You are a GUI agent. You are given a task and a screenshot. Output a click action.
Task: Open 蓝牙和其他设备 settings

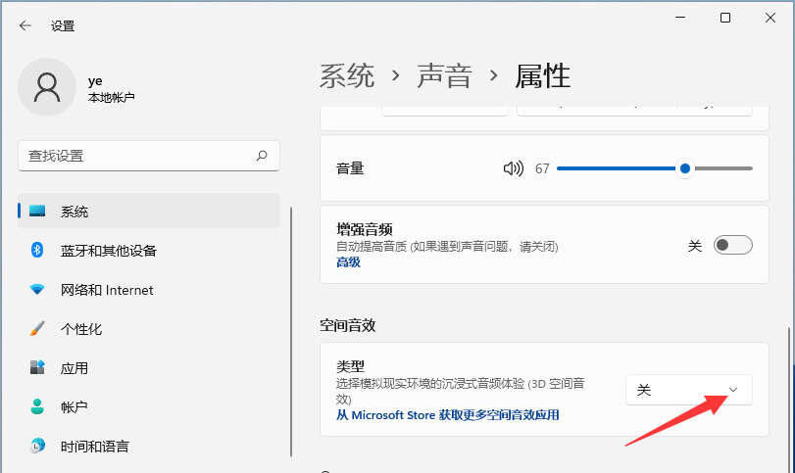point(149,250)
